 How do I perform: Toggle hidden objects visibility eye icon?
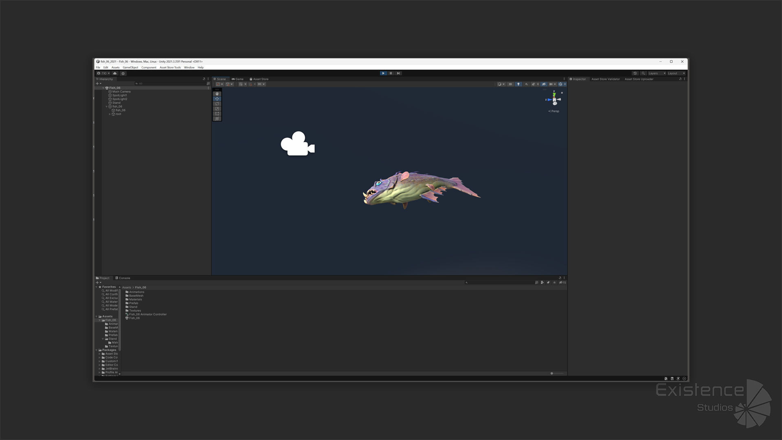pos(544,84)
